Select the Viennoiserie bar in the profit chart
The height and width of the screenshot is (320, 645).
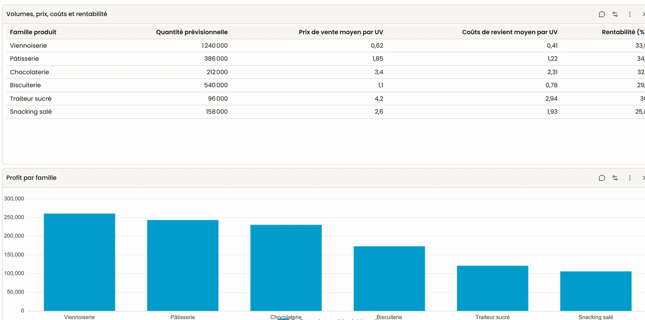pos(79,262)
